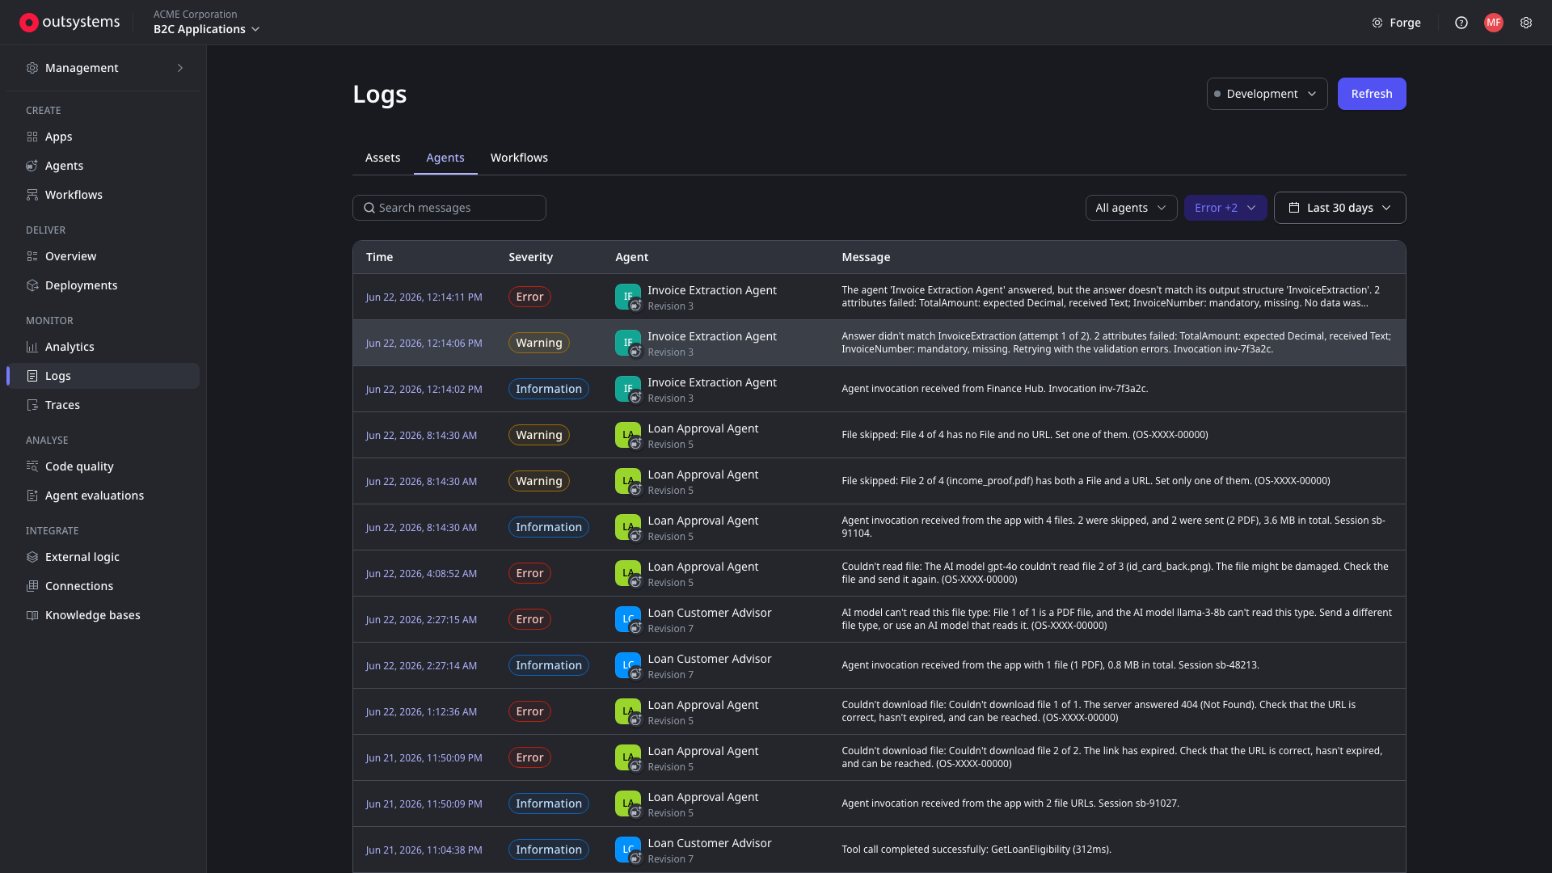The height and width of the screenshot is (873, 1552).
Task: Click the OutSystems logo
Action: pos(70,22)
